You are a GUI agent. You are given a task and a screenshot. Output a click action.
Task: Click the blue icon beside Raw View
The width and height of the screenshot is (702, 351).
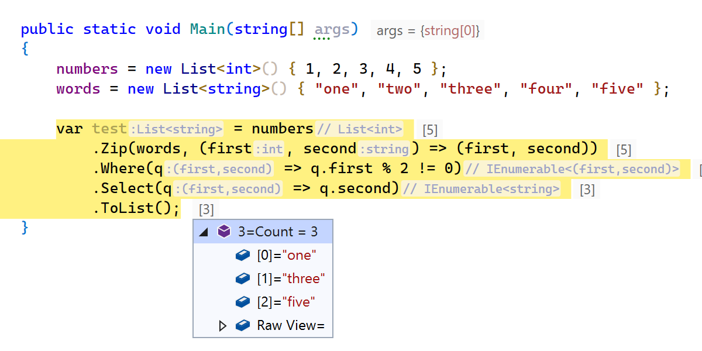pos(243,325)
